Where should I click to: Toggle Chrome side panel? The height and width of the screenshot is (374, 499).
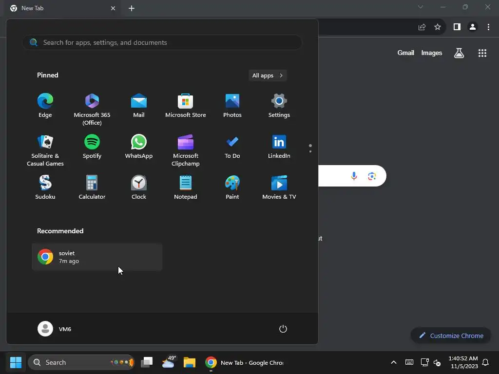click(457, 27)
